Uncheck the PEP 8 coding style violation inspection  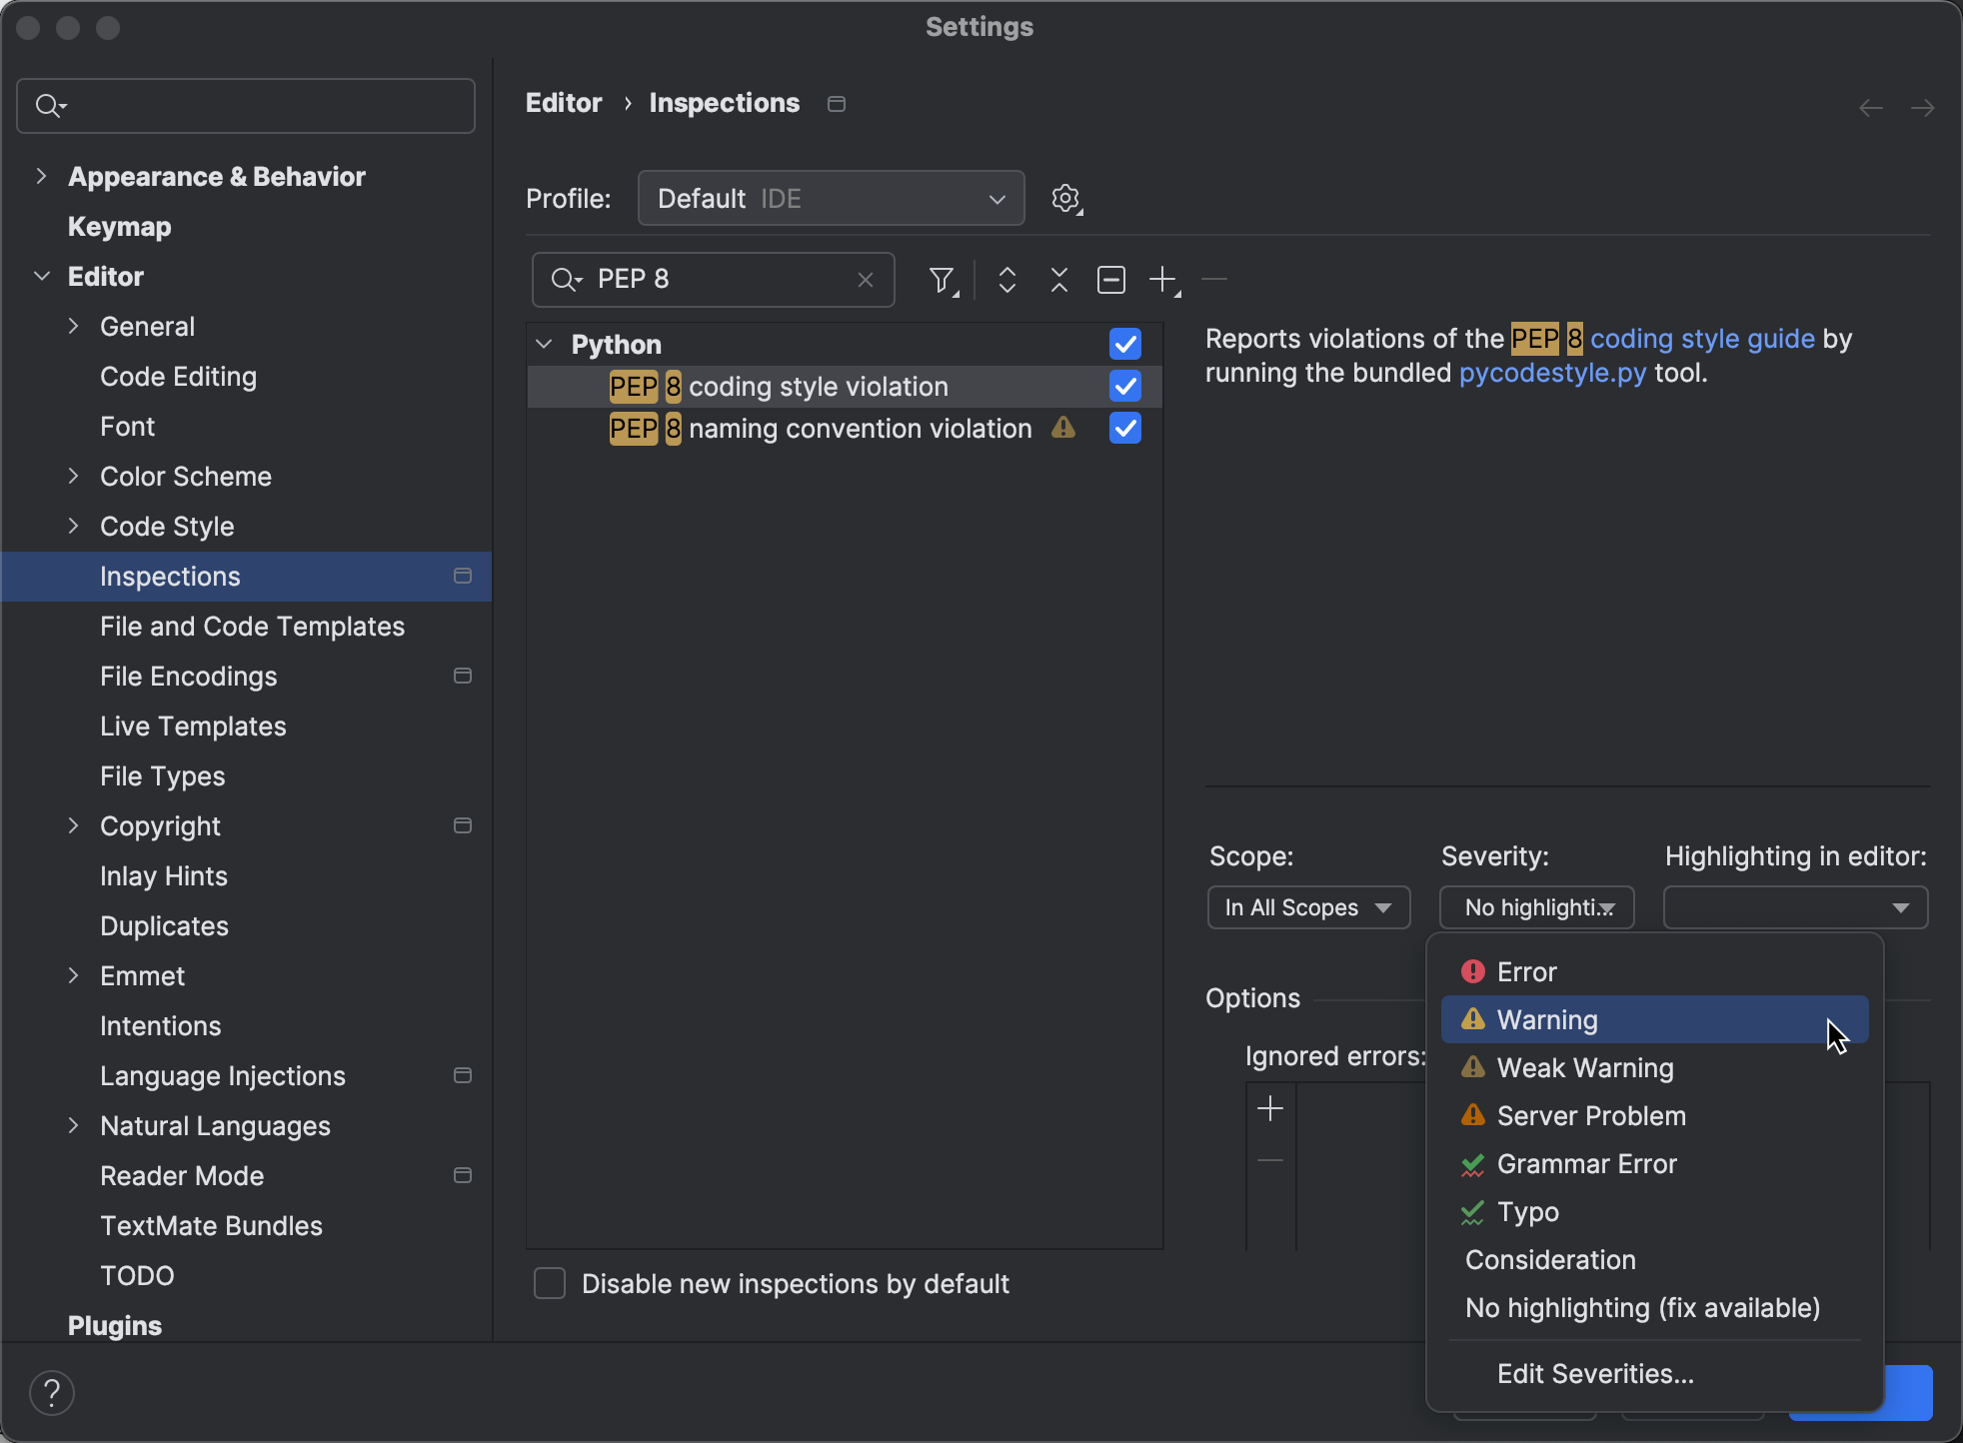(x=1123, y=387)
